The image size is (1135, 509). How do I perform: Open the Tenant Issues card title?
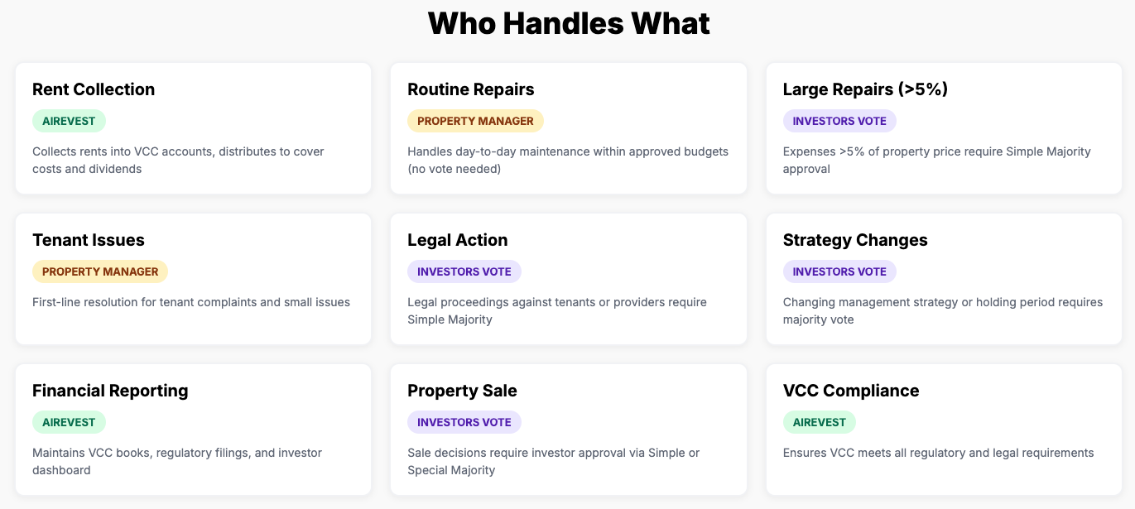pyautogui.click(x=89, y=240)
